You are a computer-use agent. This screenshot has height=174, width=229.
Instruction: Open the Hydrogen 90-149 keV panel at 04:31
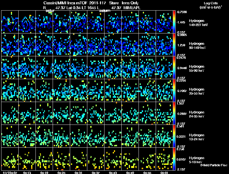(x=78, y=45)
